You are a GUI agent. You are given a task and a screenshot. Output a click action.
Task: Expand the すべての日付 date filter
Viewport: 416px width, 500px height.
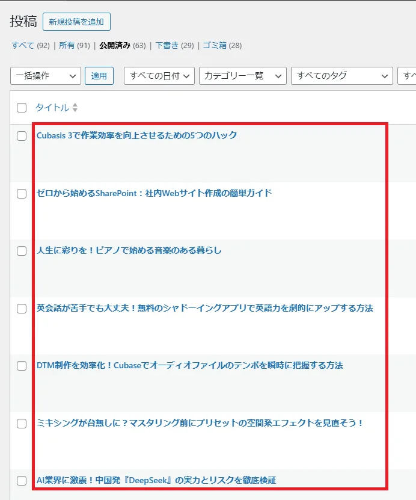coord(159,76)
